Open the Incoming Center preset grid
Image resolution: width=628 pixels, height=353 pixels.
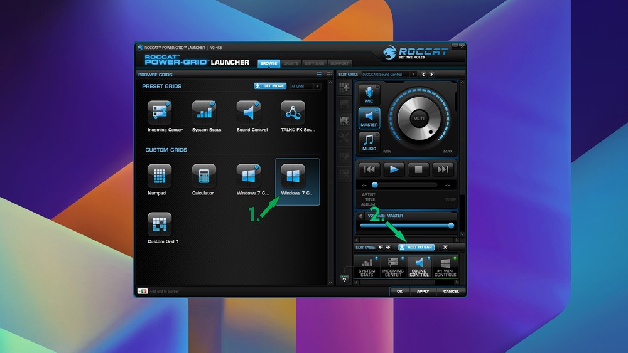point(159,113)
